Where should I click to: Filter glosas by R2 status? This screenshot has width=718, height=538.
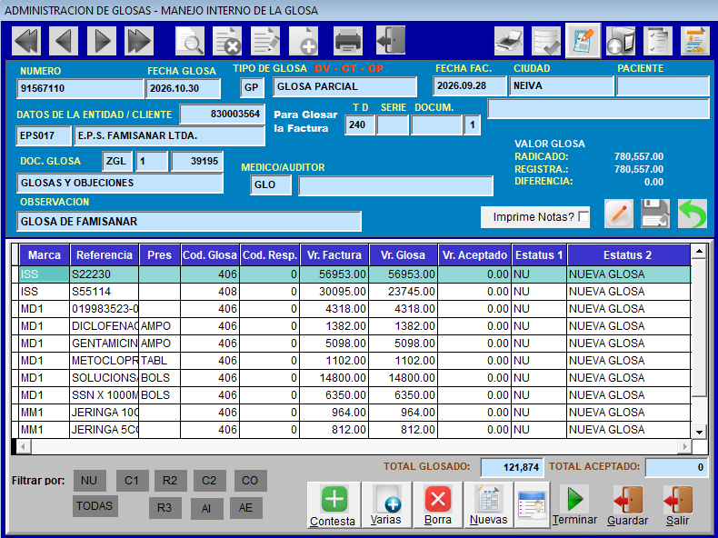pyautogui.click(x=170, y=481)
